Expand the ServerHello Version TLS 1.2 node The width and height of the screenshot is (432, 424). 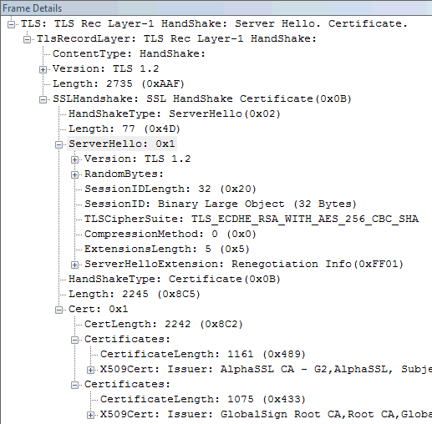click(x=74, y=159)
